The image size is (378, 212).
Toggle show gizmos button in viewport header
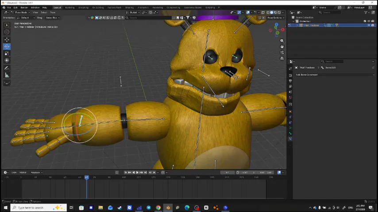click(x=239, y=12)
